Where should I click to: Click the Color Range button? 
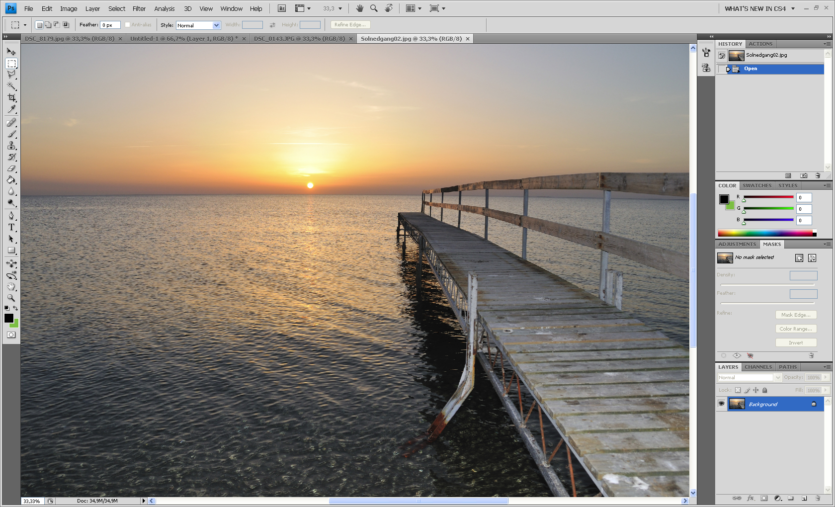tap(795, 329)
